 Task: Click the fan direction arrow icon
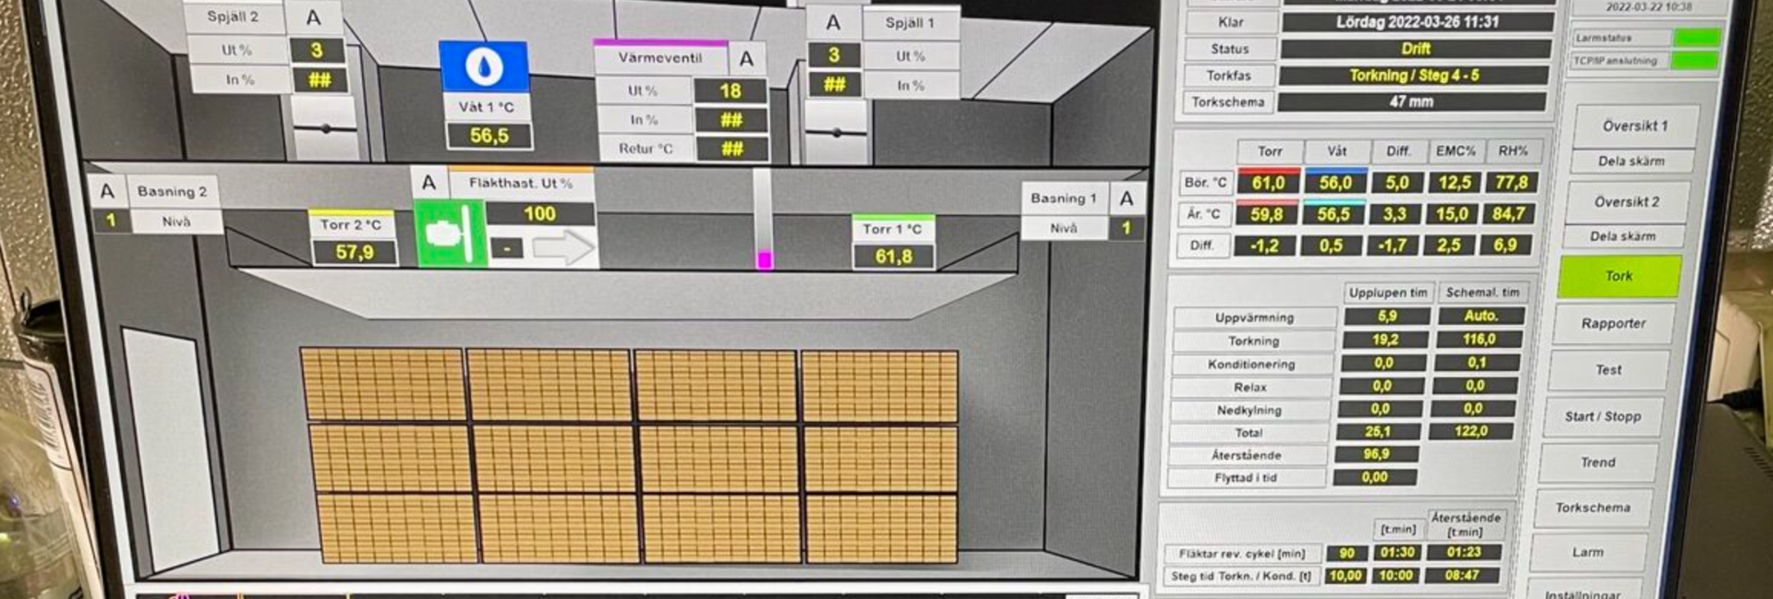(x=563, y=247)
